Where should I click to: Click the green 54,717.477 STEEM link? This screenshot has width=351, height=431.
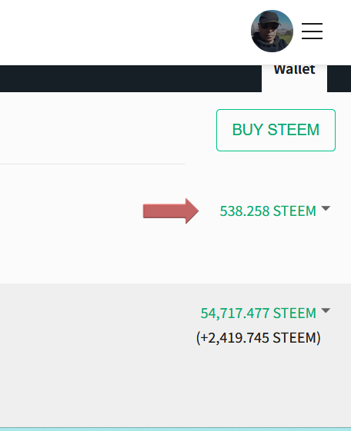pos(258,313)
